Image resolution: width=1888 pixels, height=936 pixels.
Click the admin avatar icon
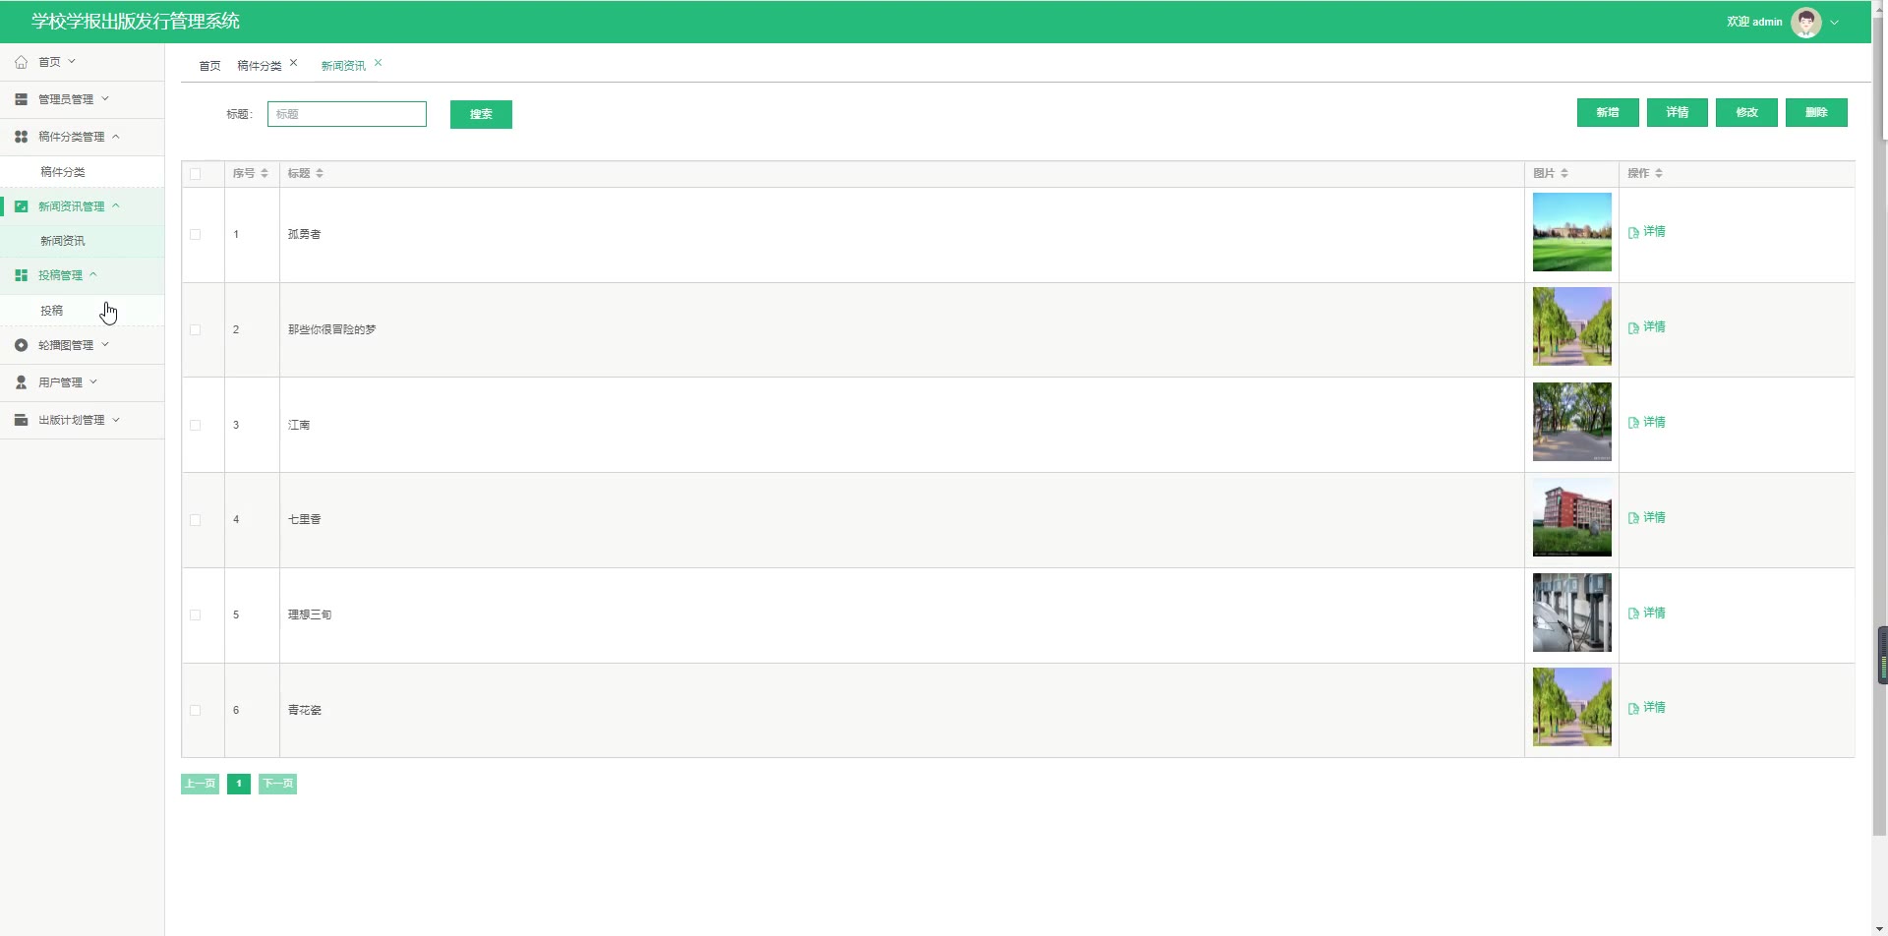1806,22
